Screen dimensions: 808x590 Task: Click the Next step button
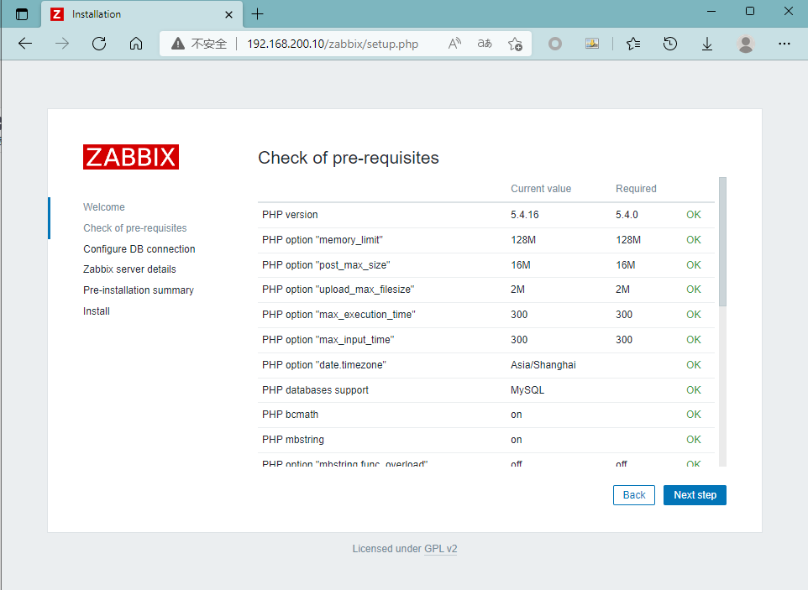pos(695,495)
